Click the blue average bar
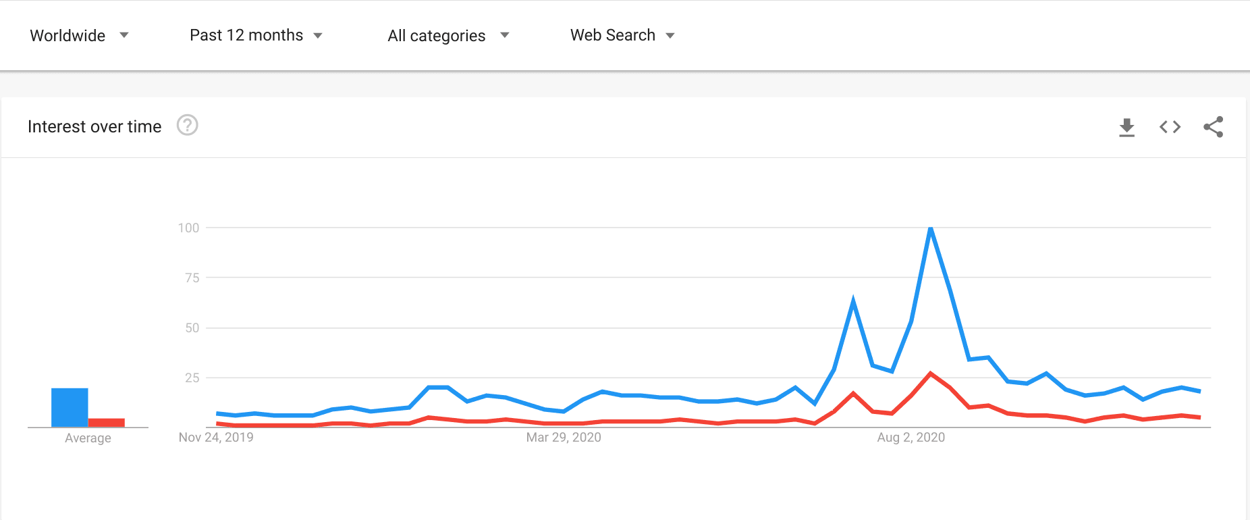Screen dimensions: 1250x520 click(70, 407)
